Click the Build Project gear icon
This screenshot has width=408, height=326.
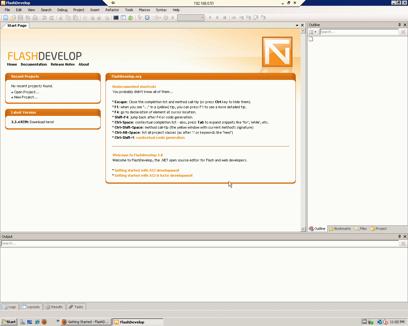tap(166, 18)
